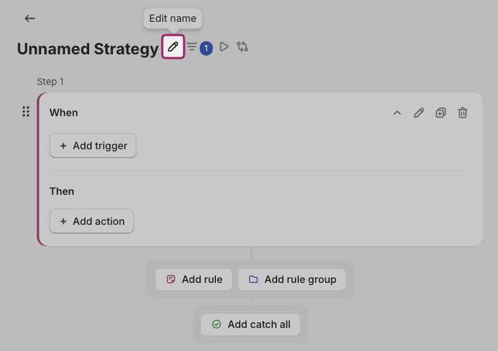Edit the Step 1 rule pencil icon

pos(419,112)
